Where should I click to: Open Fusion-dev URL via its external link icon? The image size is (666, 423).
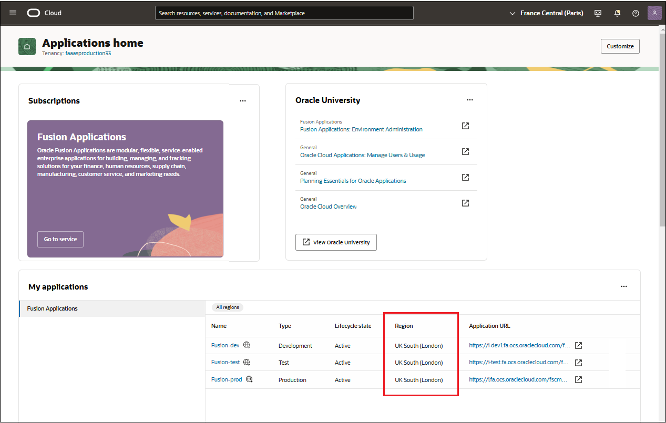(578, 345)
